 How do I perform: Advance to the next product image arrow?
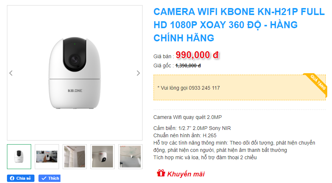[x=138, y=73]
